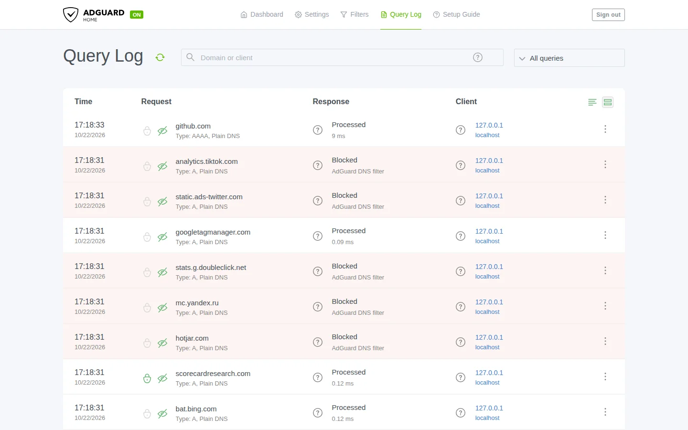The image size is (688, 430).
Task: Click the stats.g.doubleclick.net domain text
Action: (211, 268)
